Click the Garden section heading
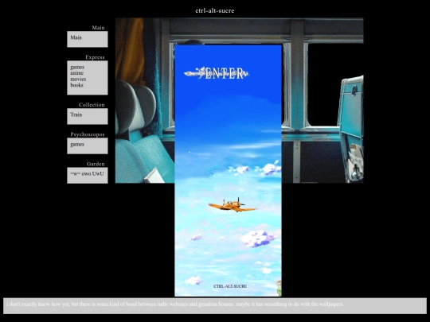 point(96,164)
